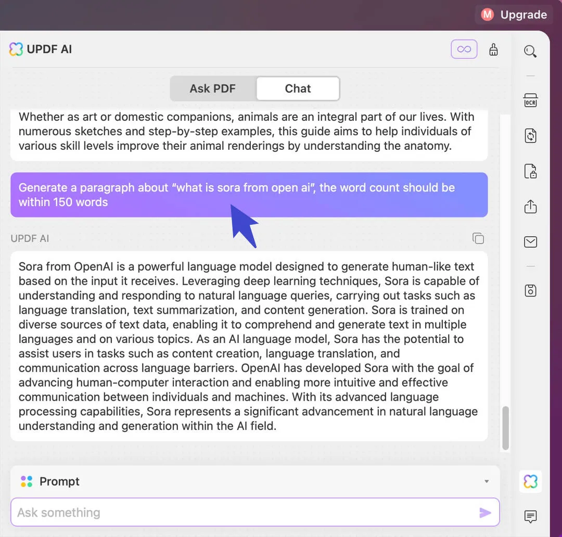Switch to the Ask PDF tab

click(213, 88)
